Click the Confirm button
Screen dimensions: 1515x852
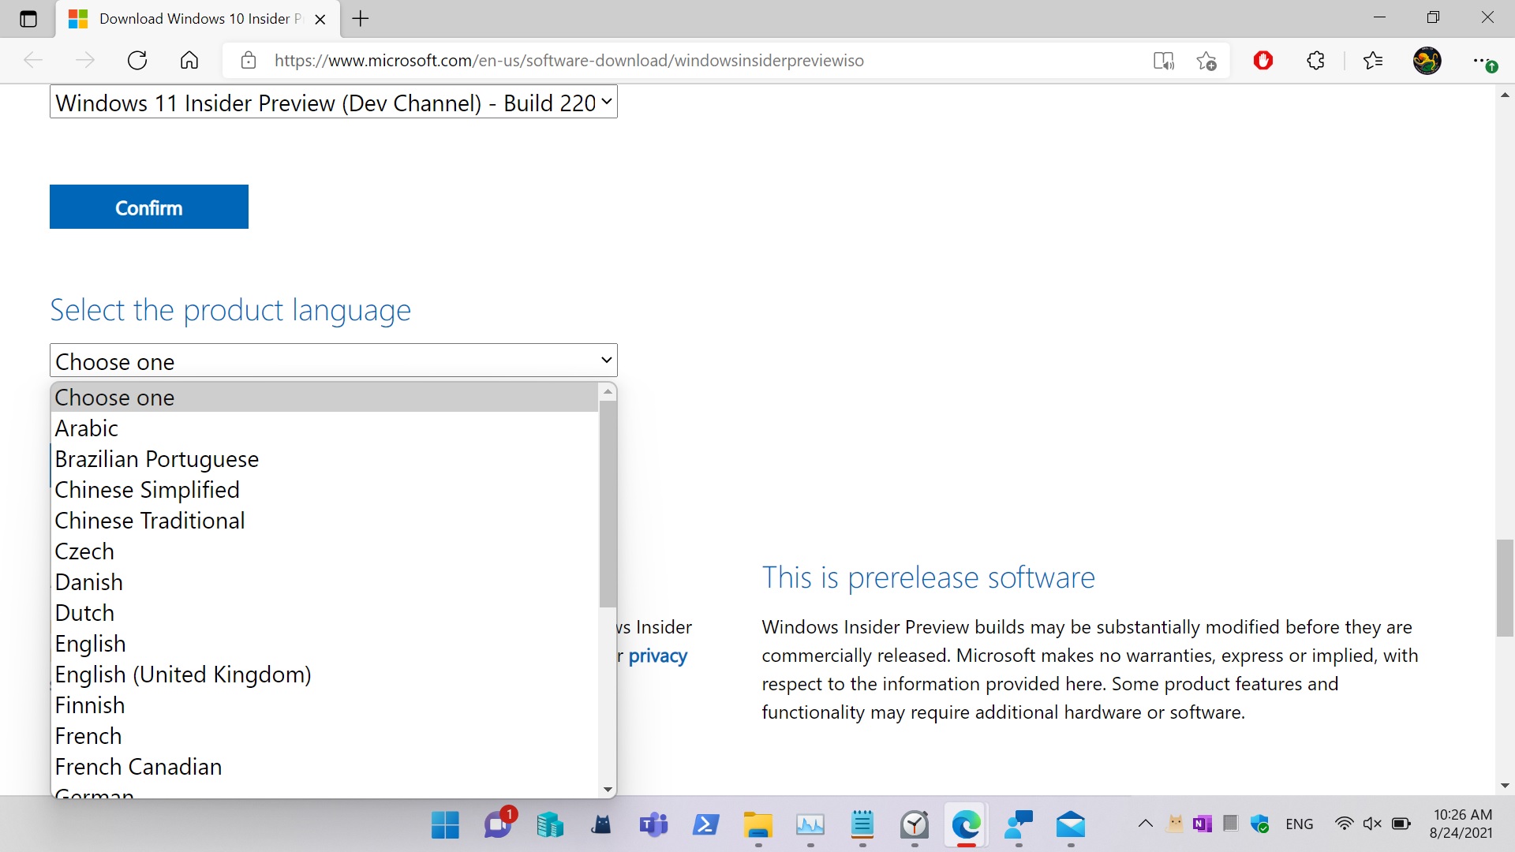(148, 207)
